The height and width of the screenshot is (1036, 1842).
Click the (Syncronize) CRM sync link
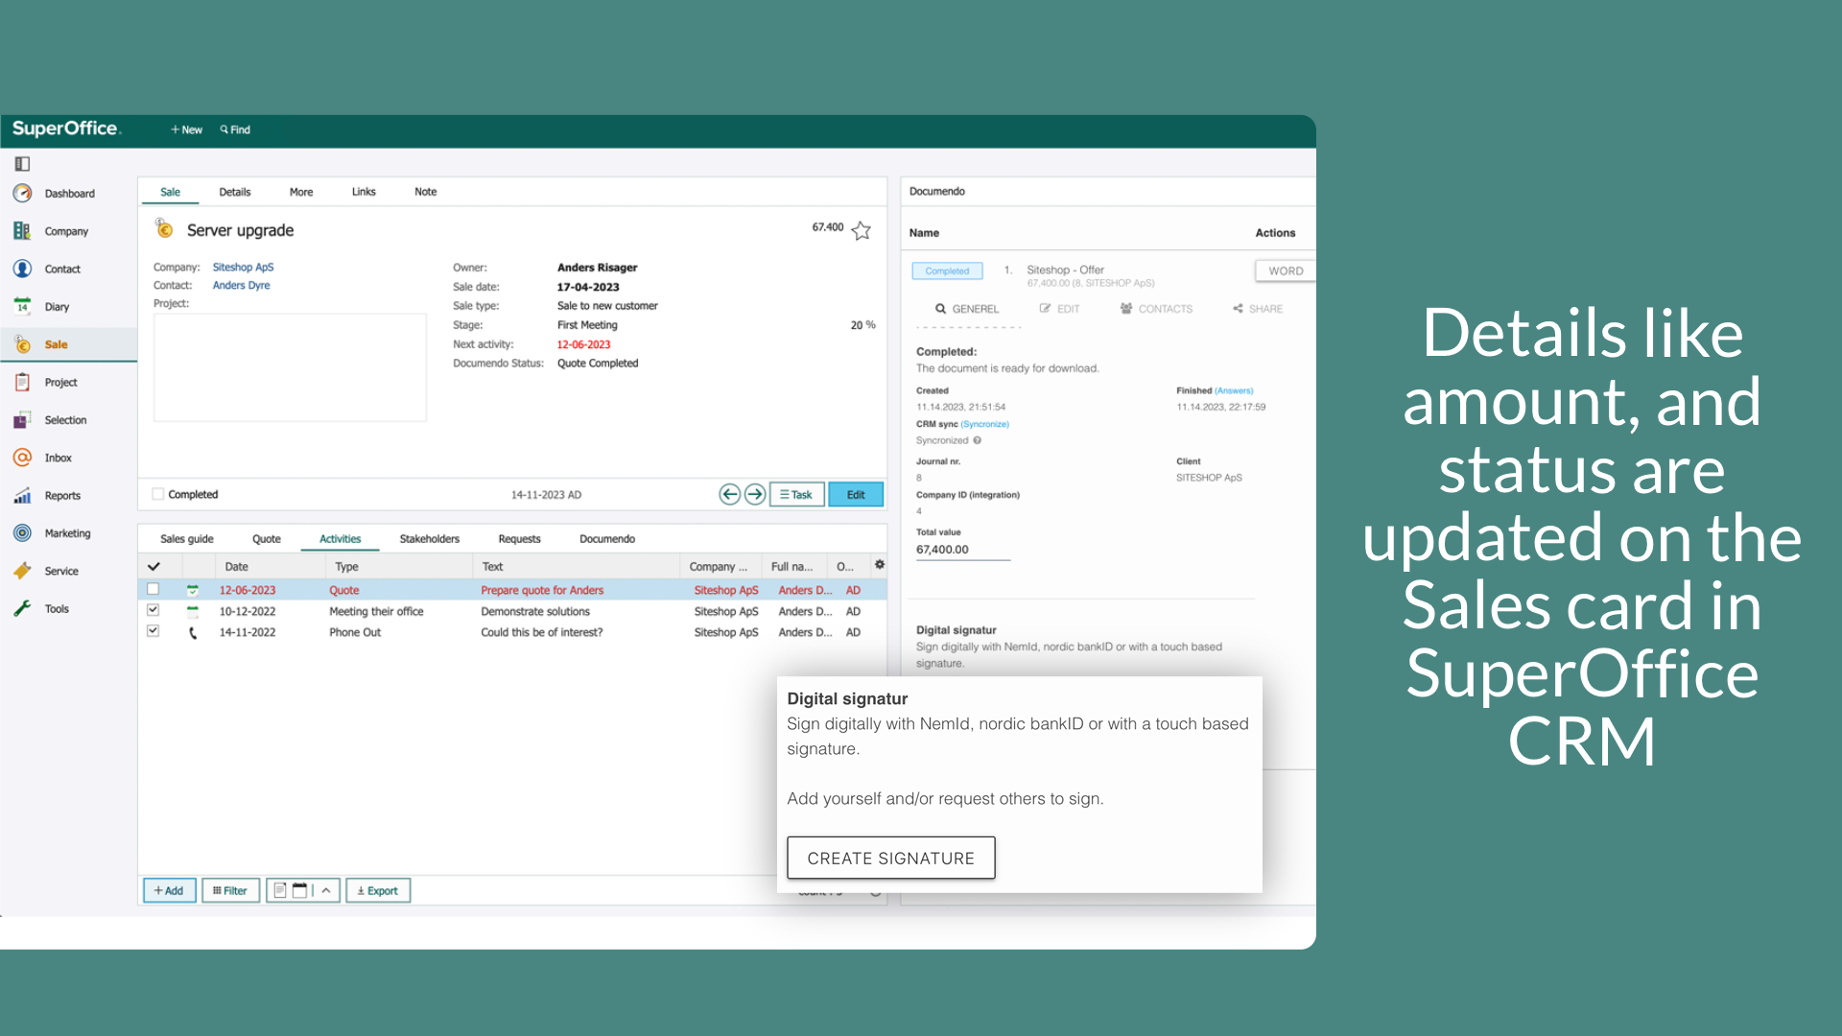(984, 424)
